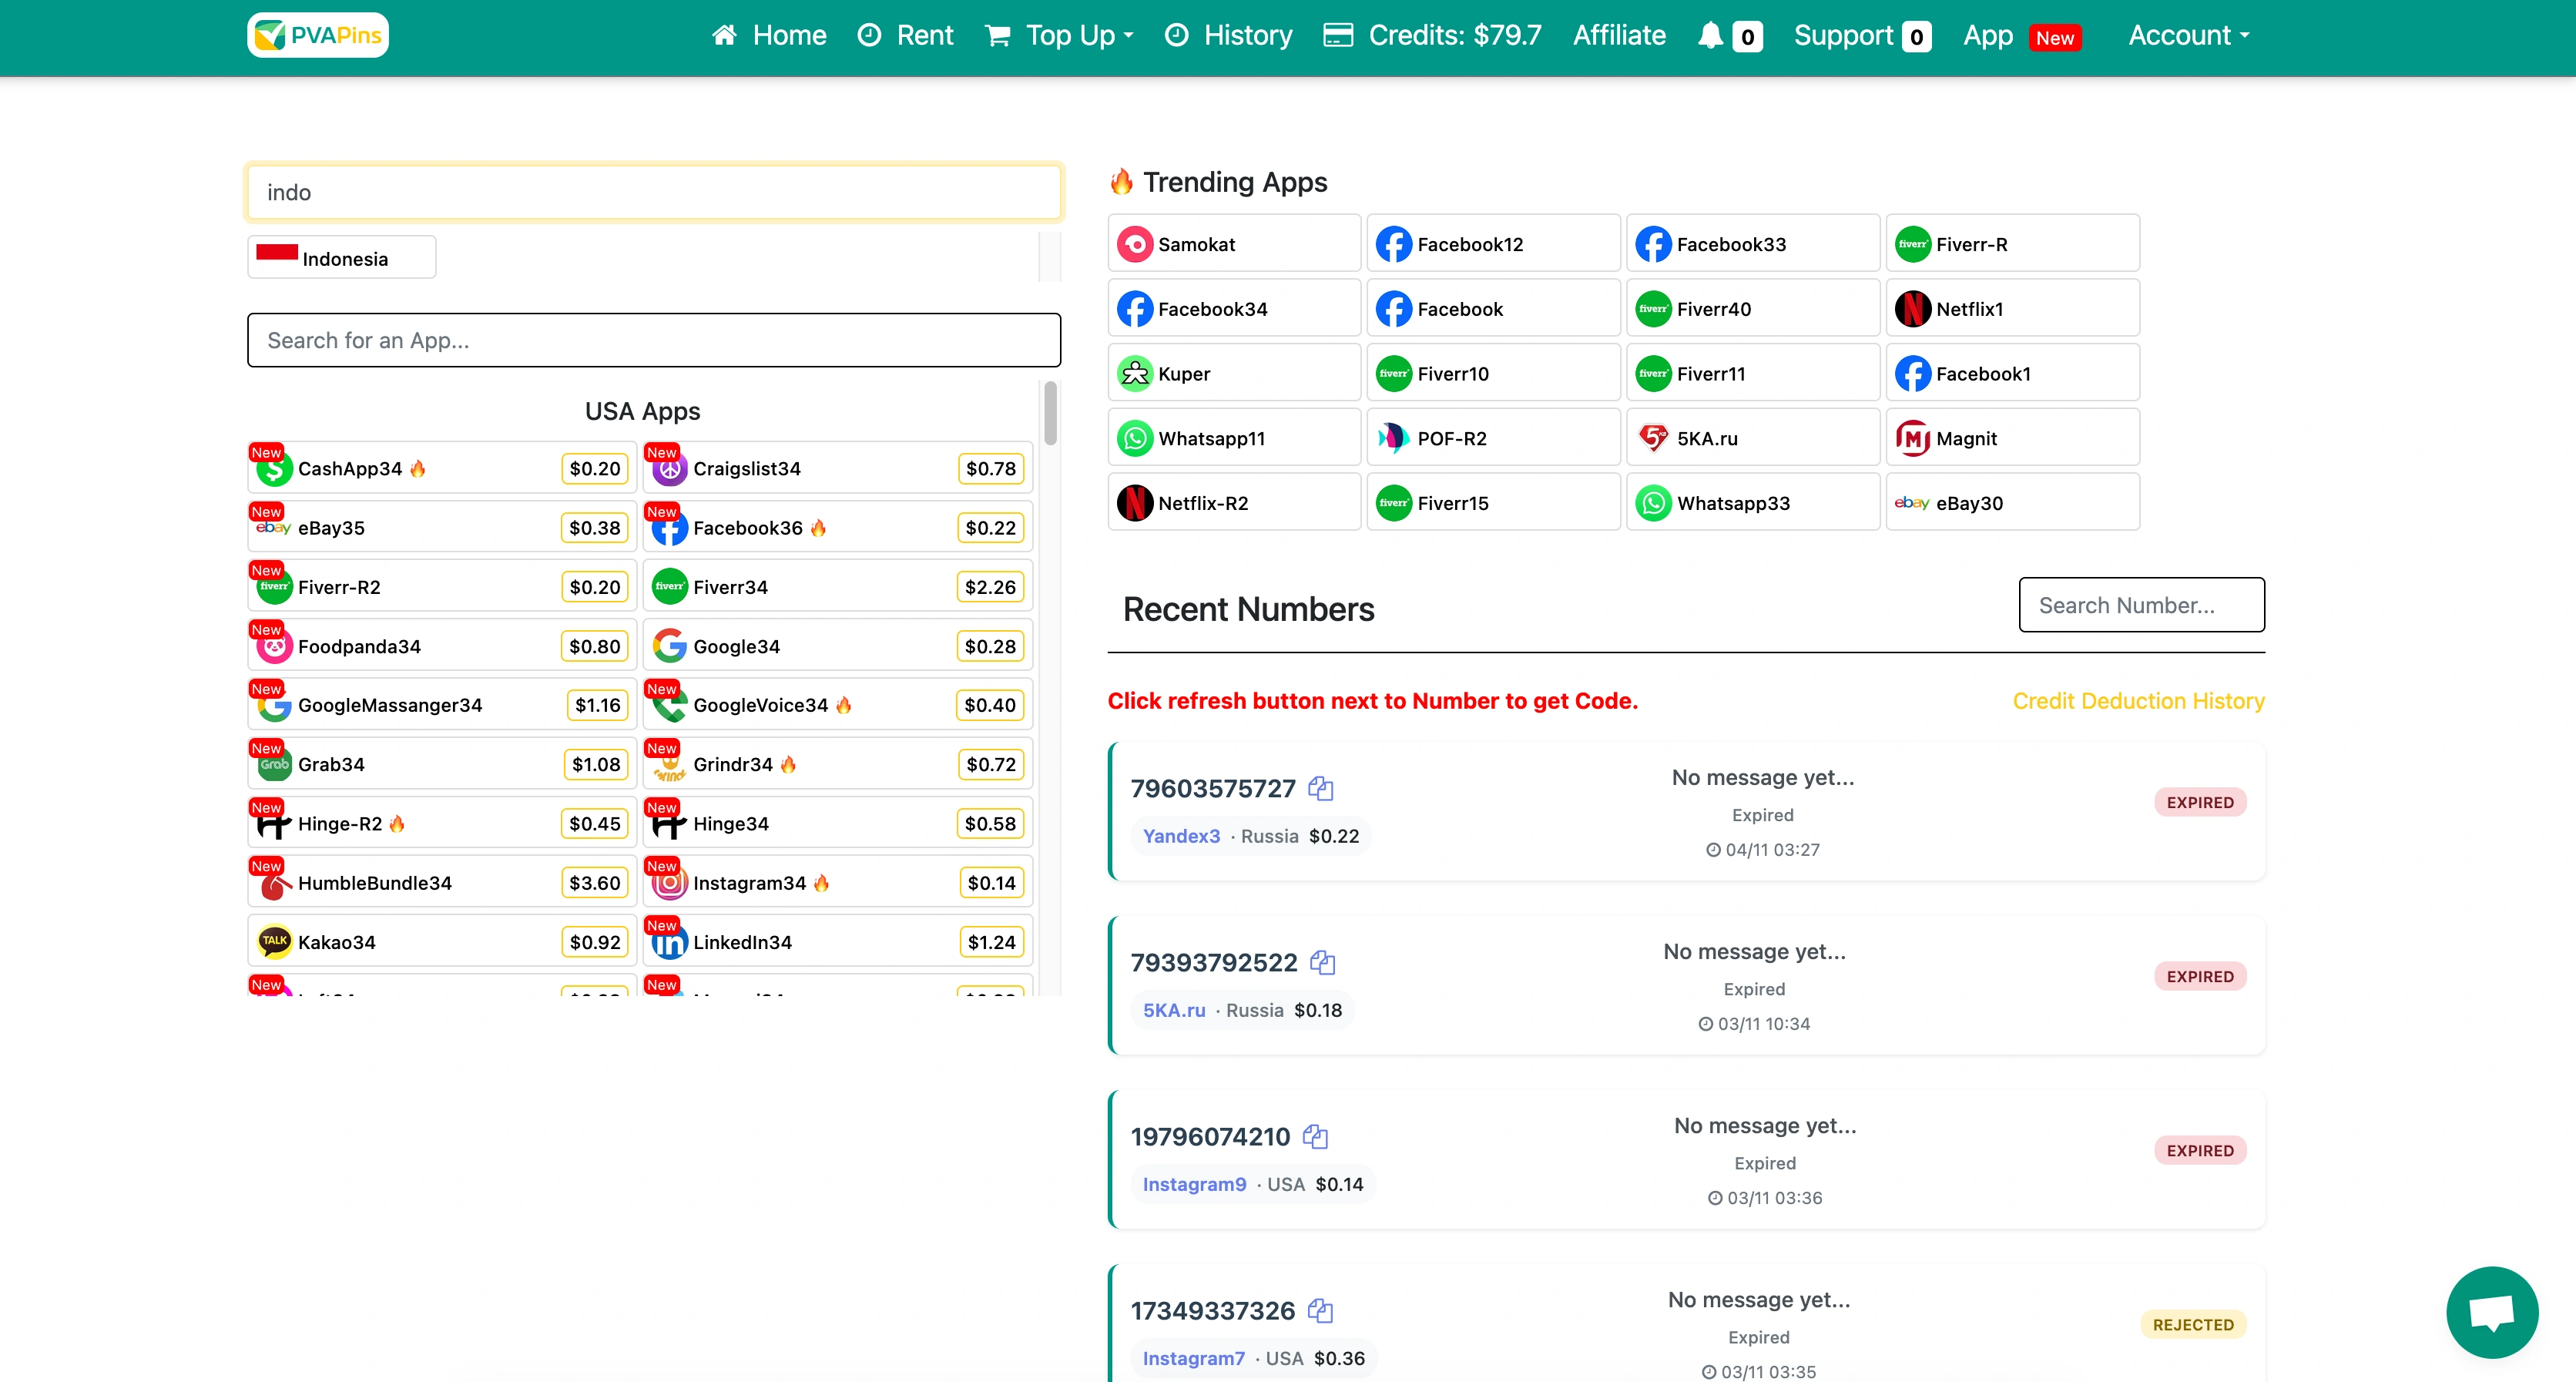This screenshot has width=2576, height=1382.
Task: Open Yandex3 app link
Action: pyautogui.click(x=1181, y=836)
